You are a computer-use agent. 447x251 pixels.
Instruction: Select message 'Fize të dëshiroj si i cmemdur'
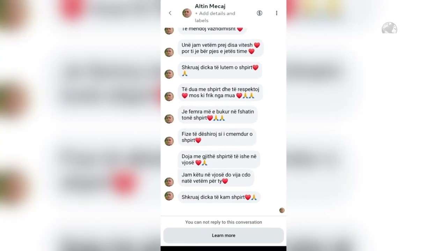(x=217, y=137)
